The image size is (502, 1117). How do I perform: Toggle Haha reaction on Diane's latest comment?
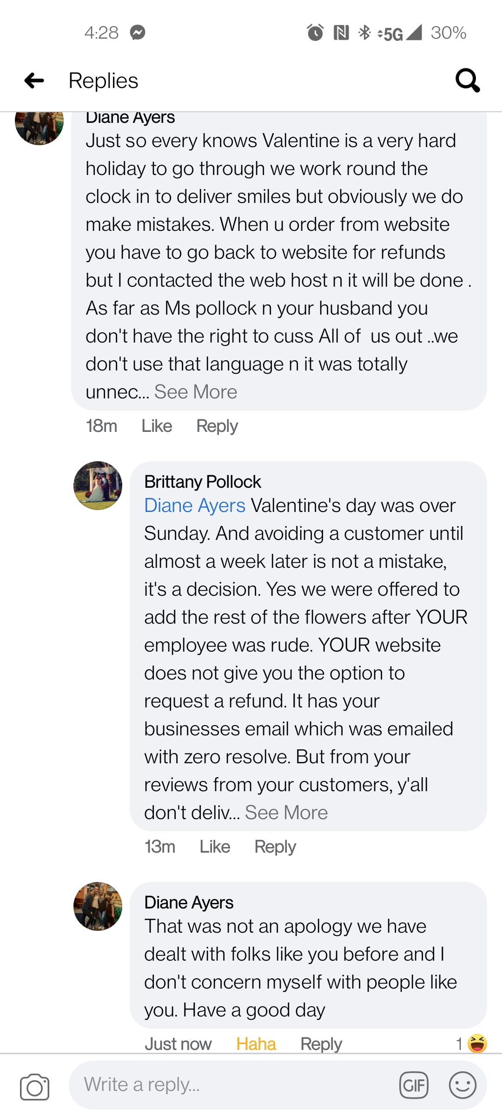pyautogui.click(x=256, y=1044)
